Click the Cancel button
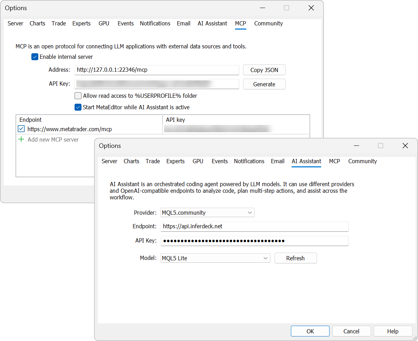This screenshot has height=341, width=418. (x=351, y=331)
